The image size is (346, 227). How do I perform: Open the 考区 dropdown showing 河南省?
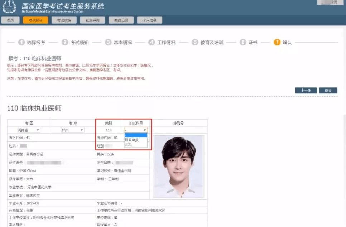click(x=29, y=130)
